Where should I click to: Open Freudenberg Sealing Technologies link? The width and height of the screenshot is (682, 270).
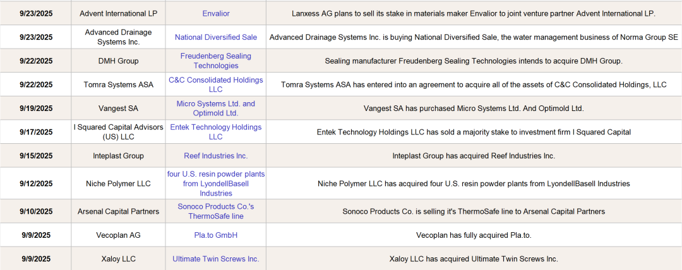coord(216,61)
